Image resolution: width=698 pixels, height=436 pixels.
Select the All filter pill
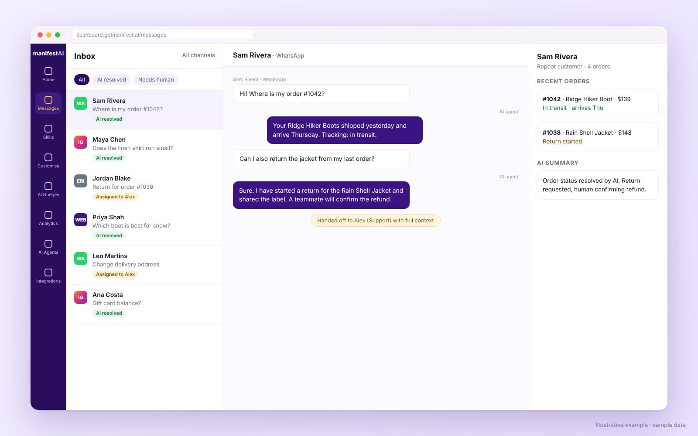[82, 79]
